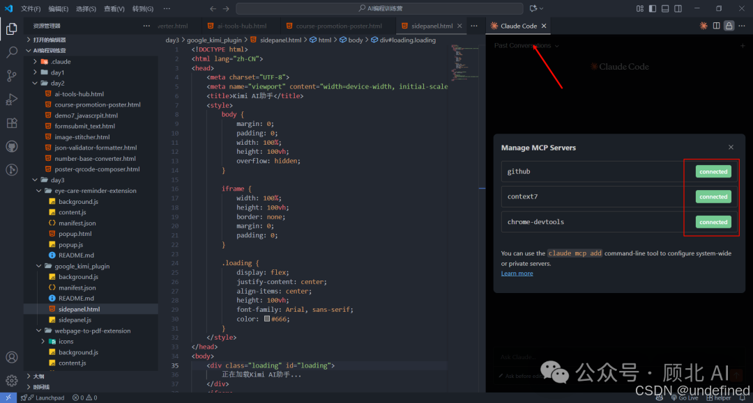Screen dimensions: 753x403
Task: Click the #666 color swatch in code
Action: [x=266, y=319]
